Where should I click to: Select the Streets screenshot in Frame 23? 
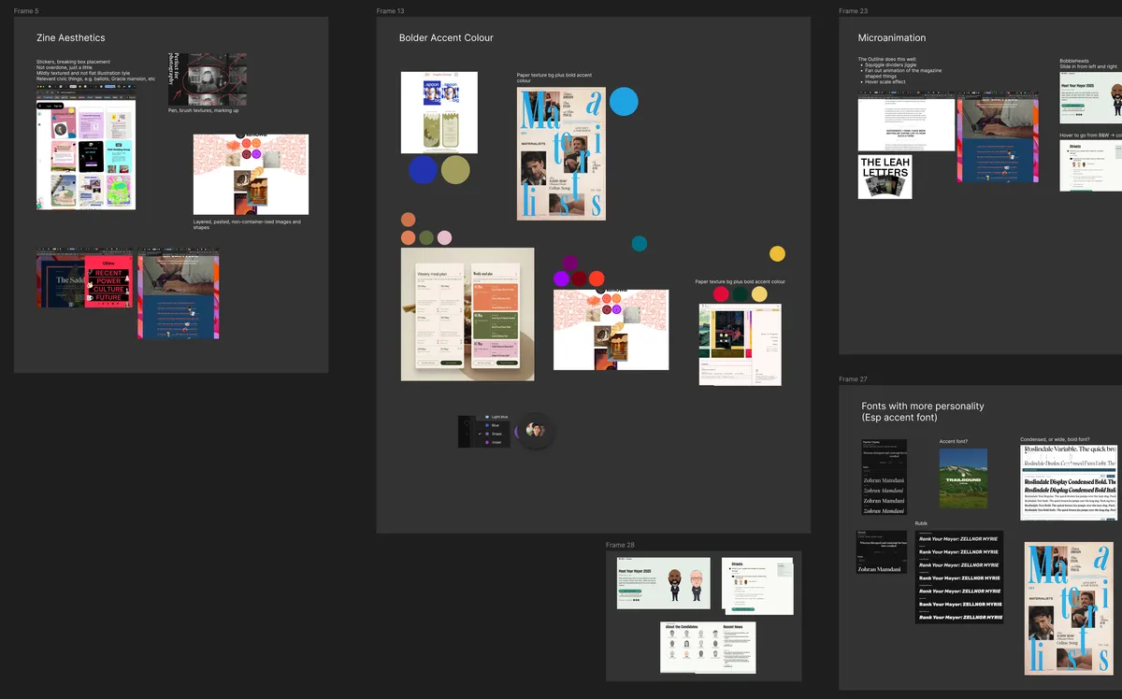(1090, 166)
